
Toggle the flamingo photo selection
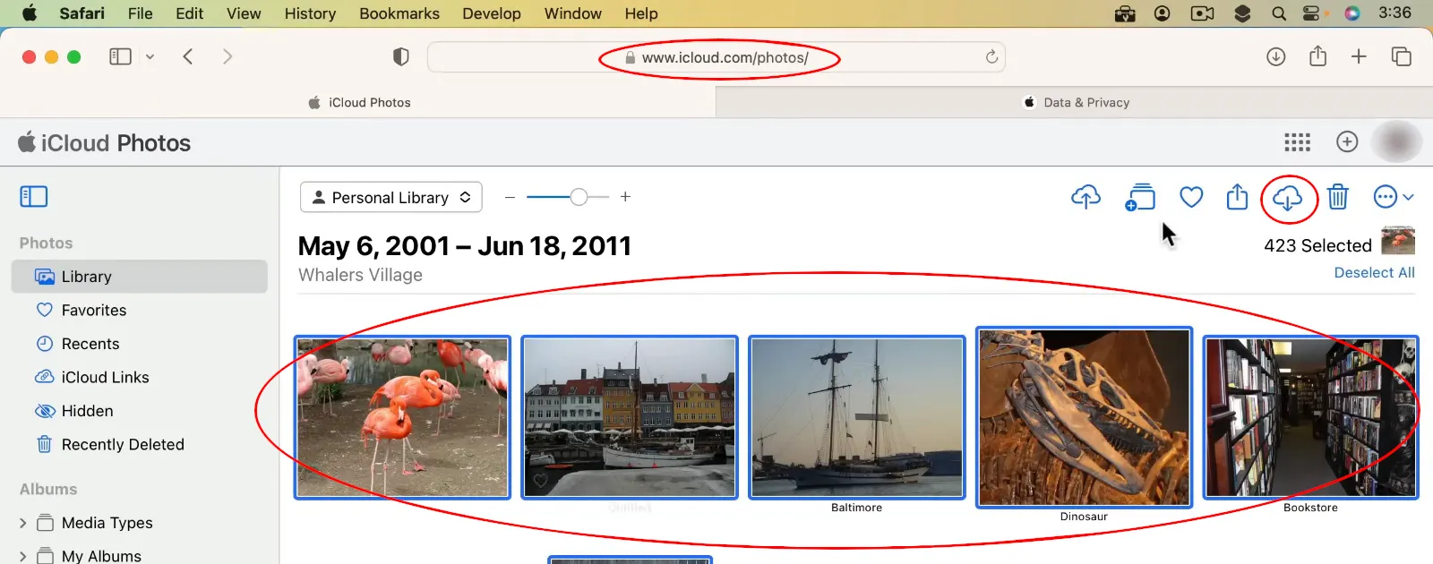click(x=402, y=417)
